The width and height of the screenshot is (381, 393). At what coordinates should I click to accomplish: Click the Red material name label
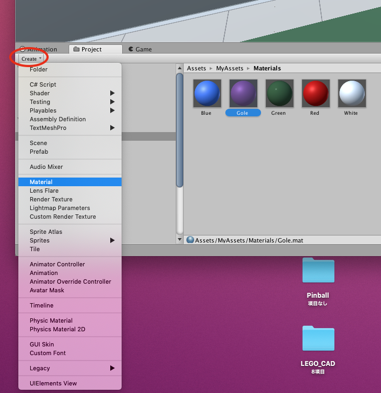[315, 113]
